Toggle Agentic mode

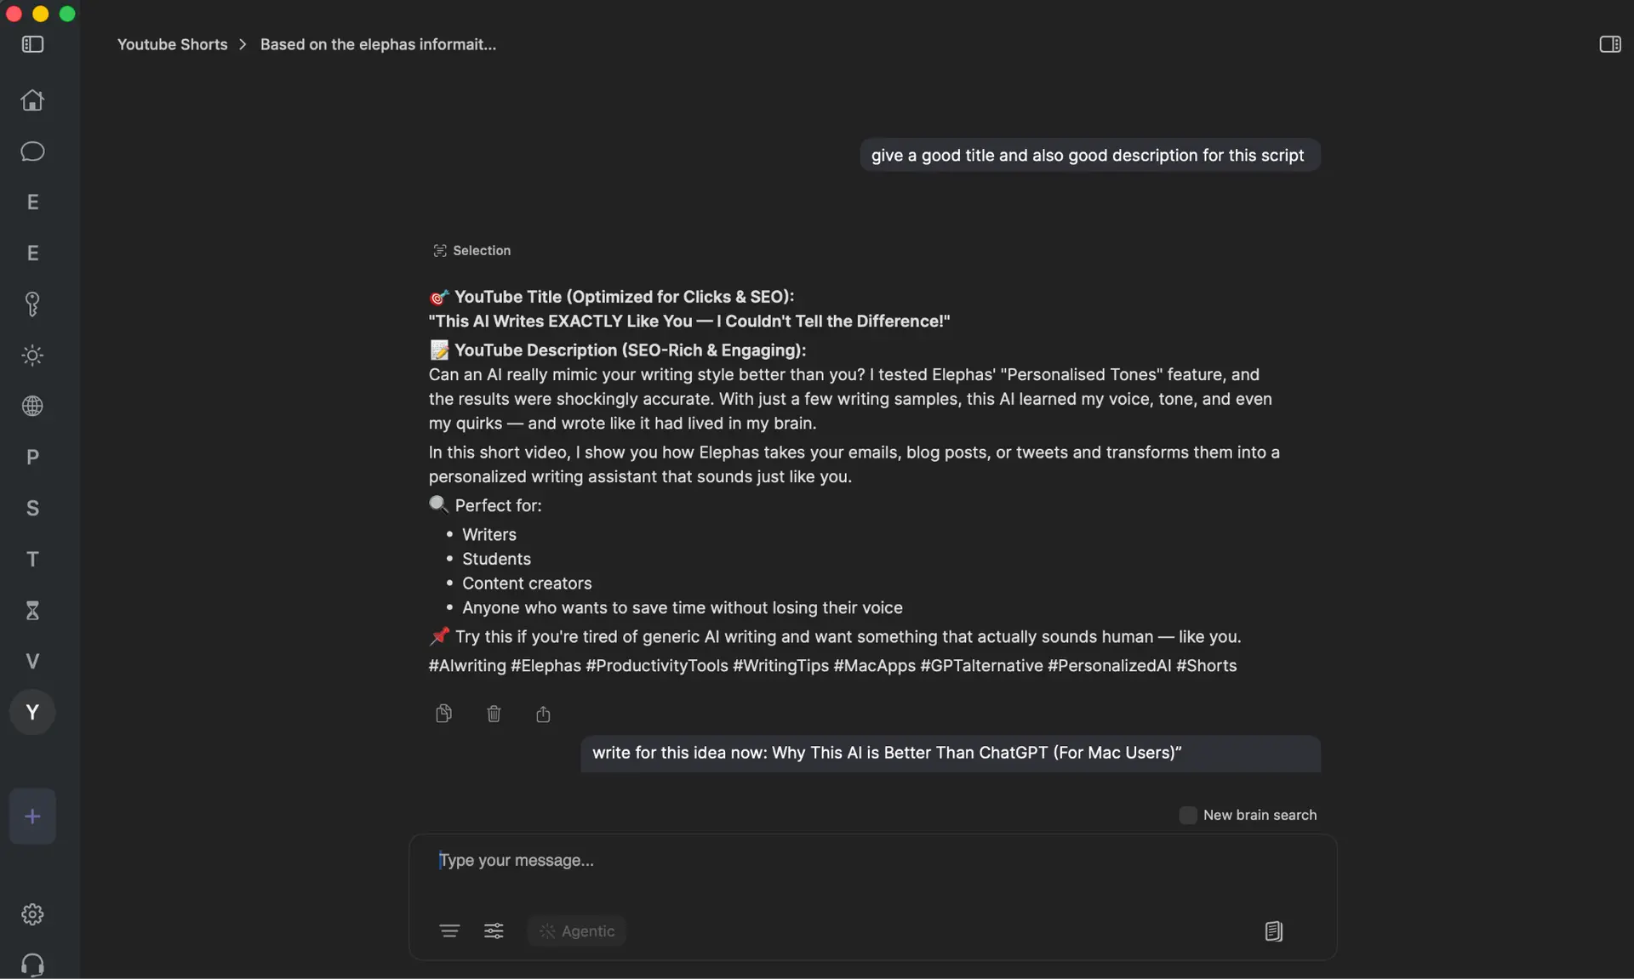577,931
